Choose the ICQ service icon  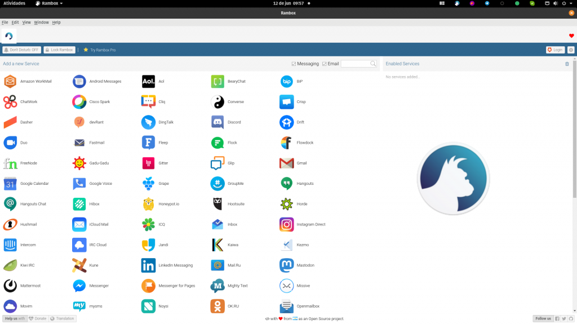click(148, 224)
